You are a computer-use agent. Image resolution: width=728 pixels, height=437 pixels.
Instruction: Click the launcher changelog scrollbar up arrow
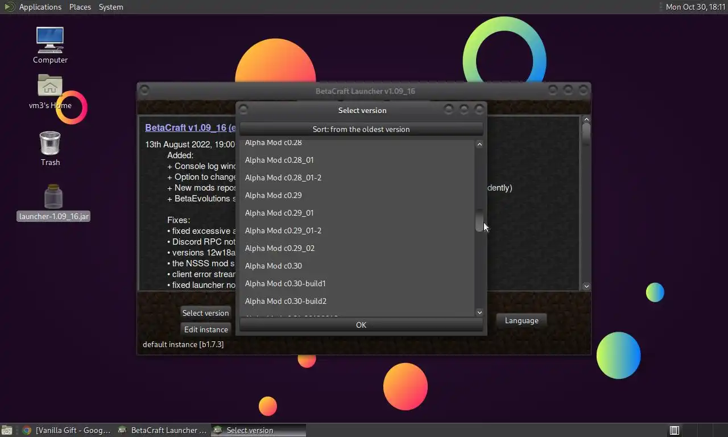[x=586, y=119]
